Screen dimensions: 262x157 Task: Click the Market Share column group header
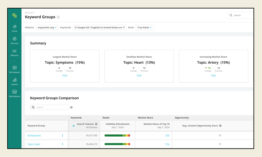[145, 118]
